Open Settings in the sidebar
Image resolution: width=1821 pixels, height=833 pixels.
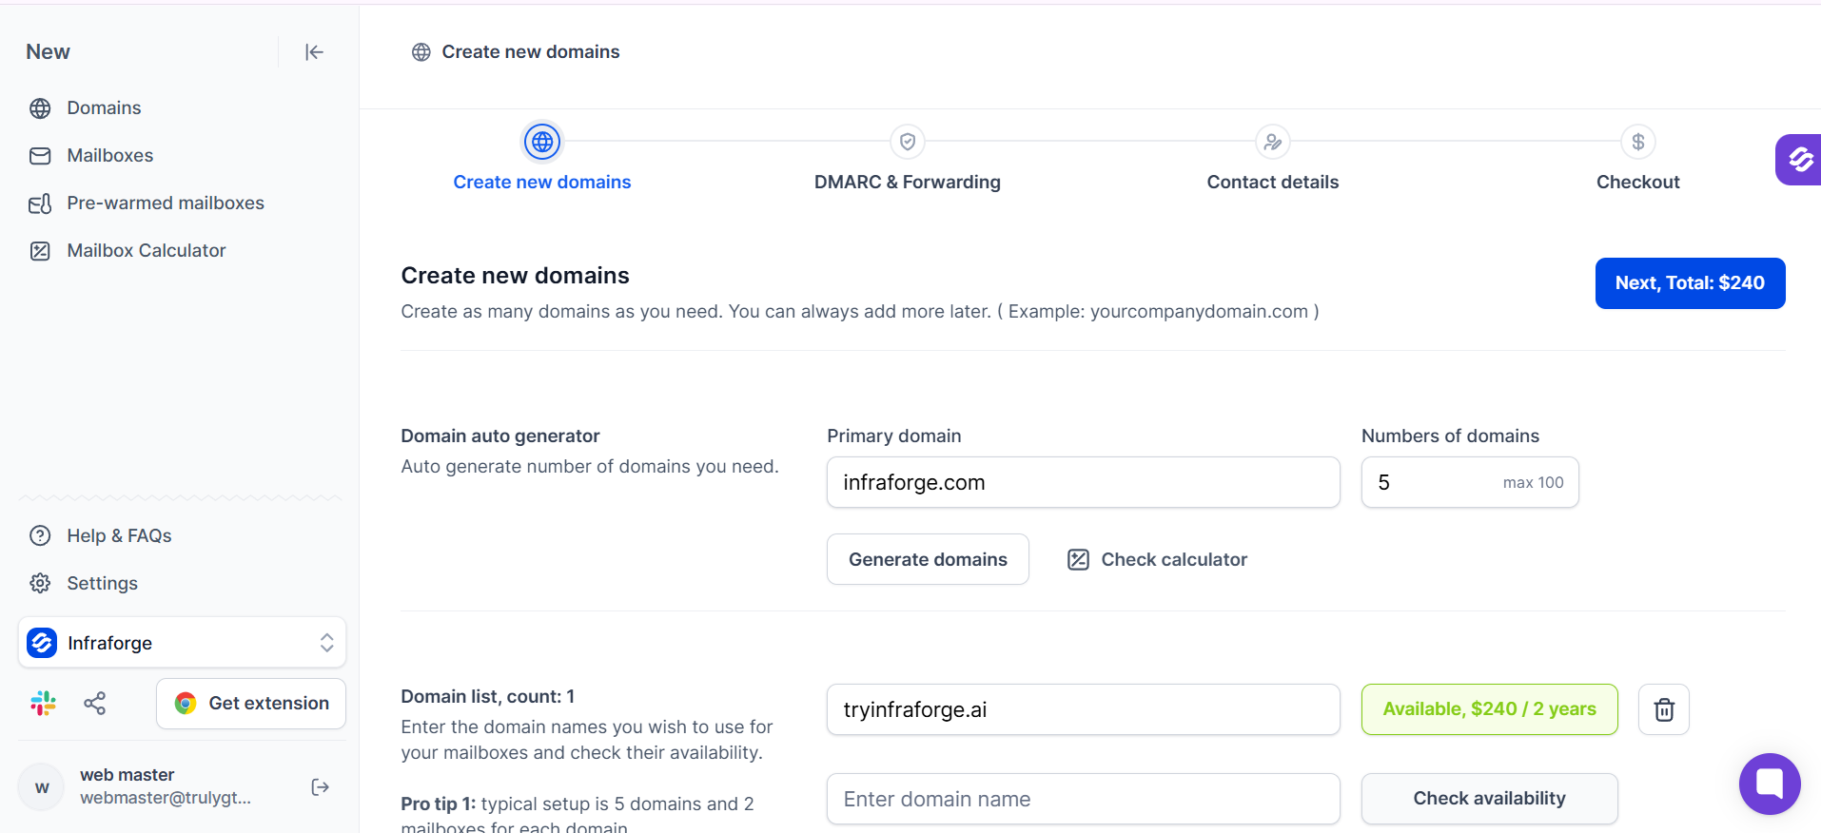click(102, 584)
